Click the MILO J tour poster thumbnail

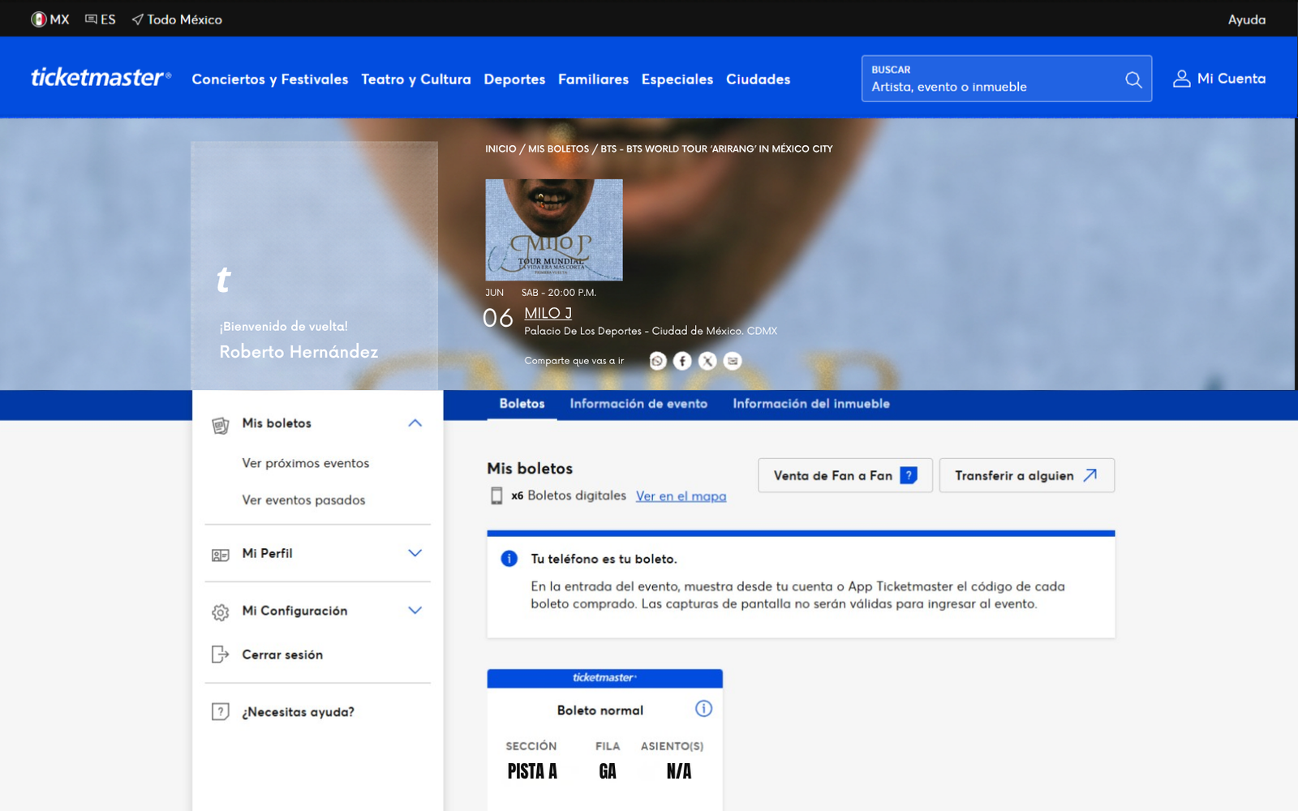tap(554, 230)
